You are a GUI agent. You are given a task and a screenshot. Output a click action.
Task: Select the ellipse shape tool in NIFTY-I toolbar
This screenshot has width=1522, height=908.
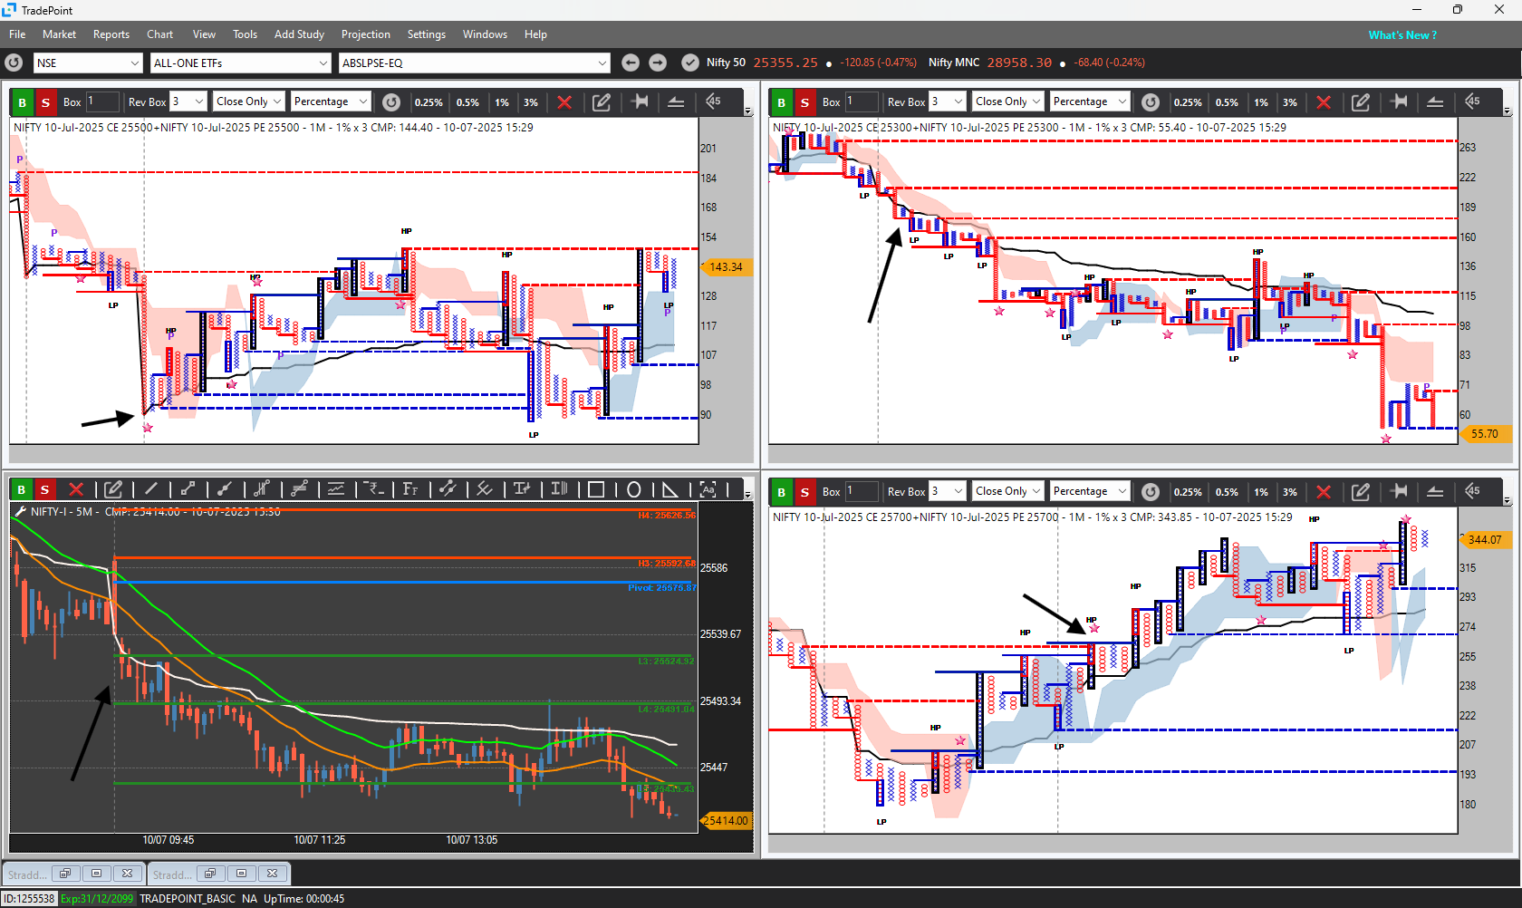(633, 489)
